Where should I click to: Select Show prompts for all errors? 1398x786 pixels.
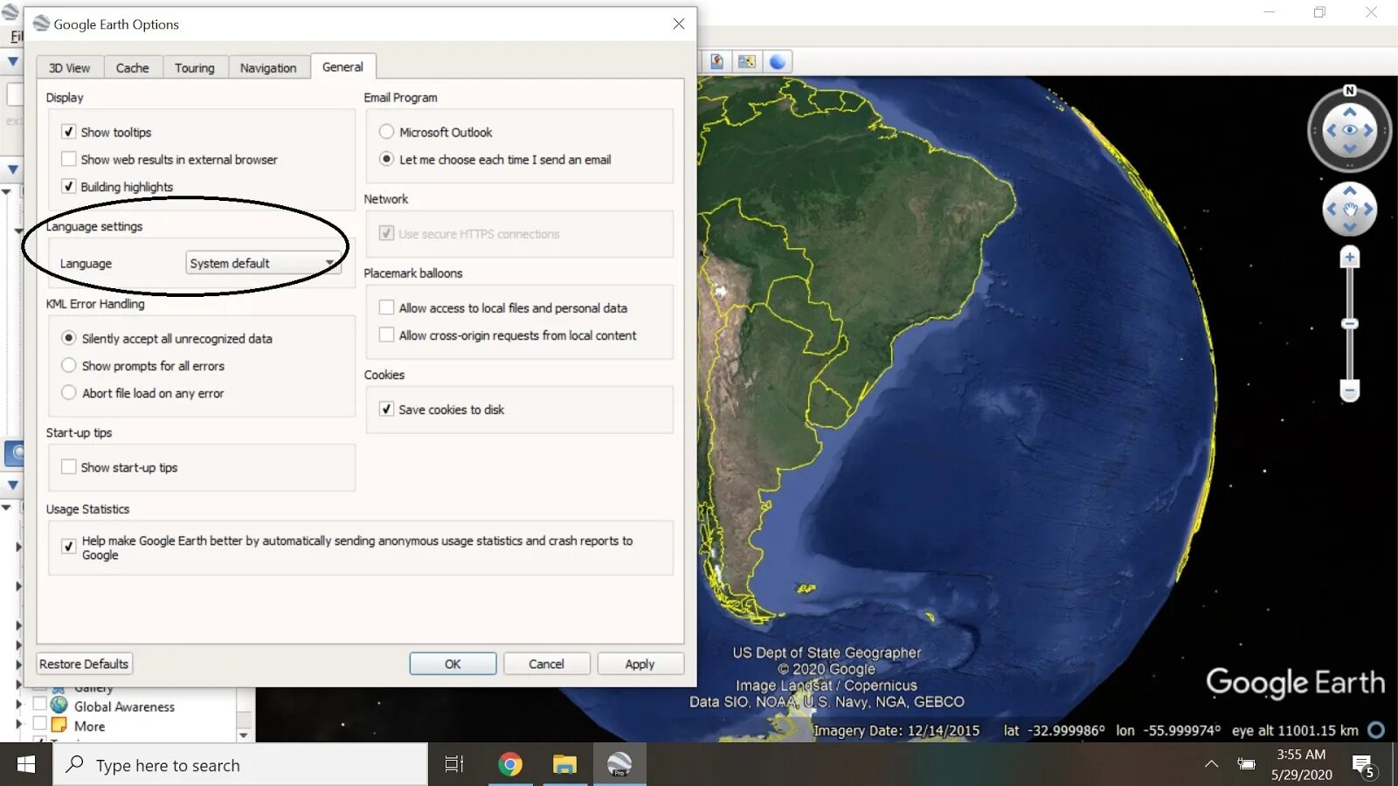point(69,365)
